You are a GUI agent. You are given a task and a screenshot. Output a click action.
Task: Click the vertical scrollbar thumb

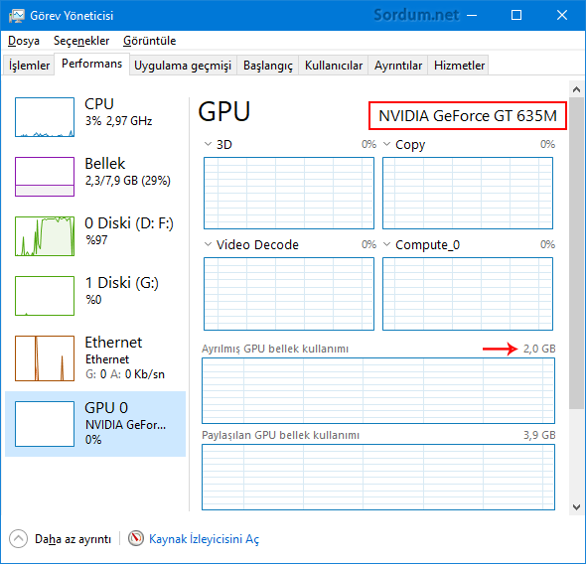tap(576, 253)
